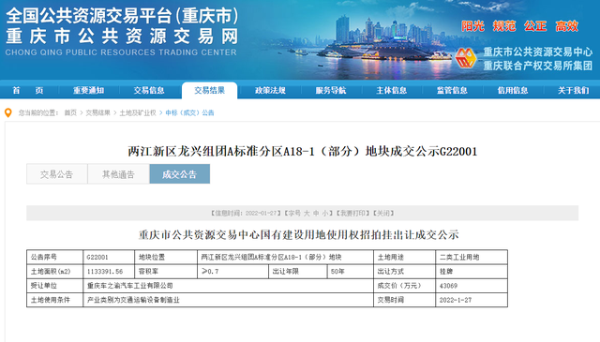Set font size to 大
The width and height of the screenshot is (600, 342).
(x=307, y=213)
